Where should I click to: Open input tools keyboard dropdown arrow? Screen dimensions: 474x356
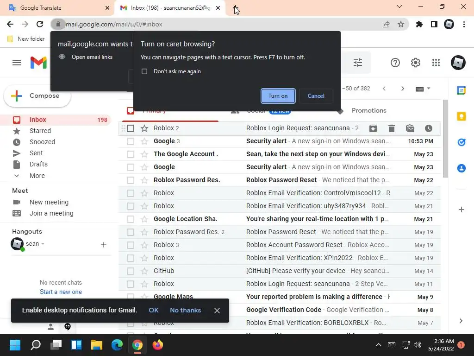pos(428,89)
